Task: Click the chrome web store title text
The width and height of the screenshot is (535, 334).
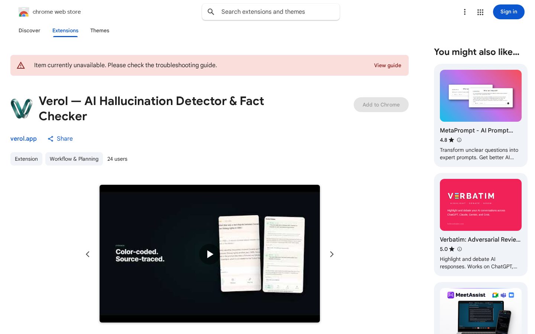Action: (57, 12)
